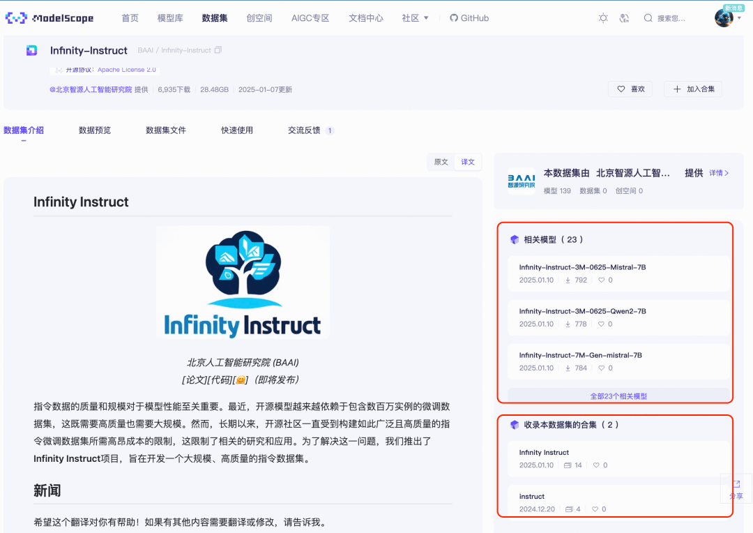The height and width of the screenshot is (533, 753).
Task: Click heart icon on instruct collection
Action: coord(595,509)
